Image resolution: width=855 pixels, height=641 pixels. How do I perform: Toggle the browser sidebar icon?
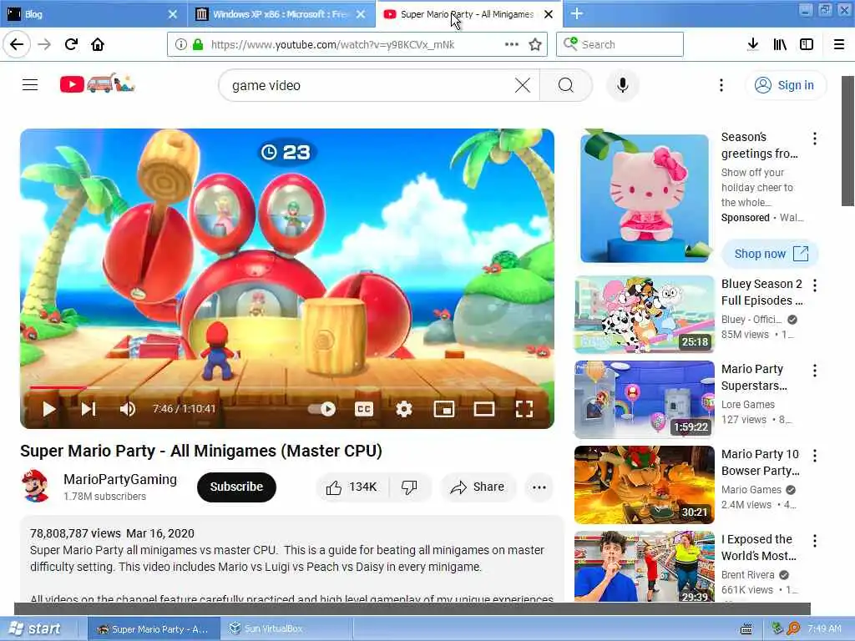tap(807, 44)
